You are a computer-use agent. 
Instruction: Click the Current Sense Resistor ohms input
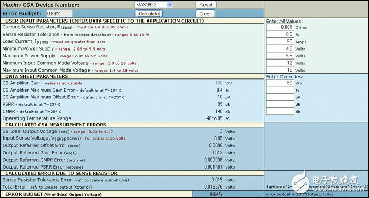point(280,27)
